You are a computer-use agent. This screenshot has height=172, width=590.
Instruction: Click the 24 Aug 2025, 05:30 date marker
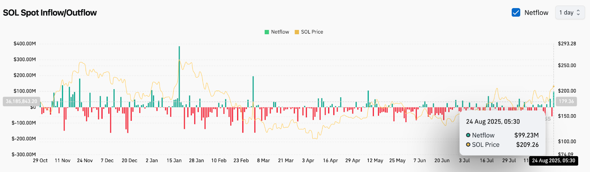click(x=553, y=161)
